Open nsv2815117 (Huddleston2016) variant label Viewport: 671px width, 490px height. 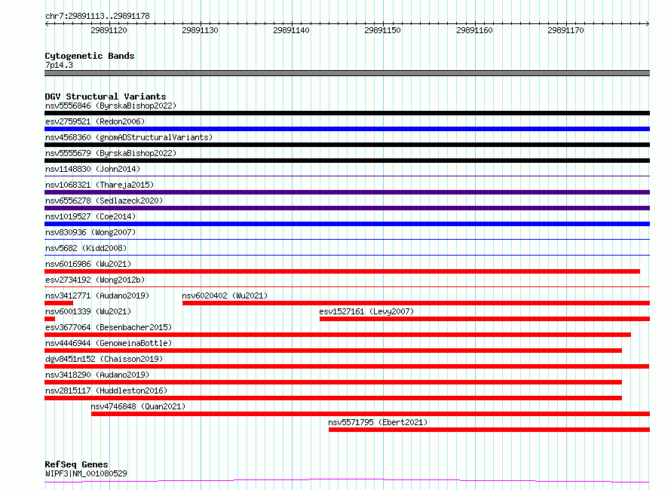click(x=106, y=390)
